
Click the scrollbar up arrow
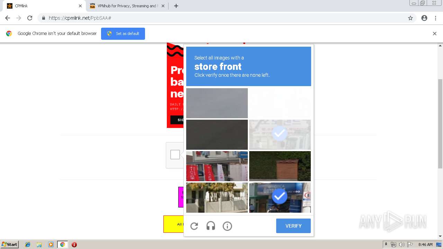[x=440, y=45]
